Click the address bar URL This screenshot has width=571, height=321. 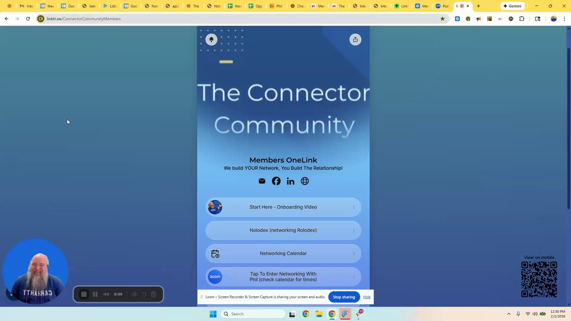pos(83,19)
